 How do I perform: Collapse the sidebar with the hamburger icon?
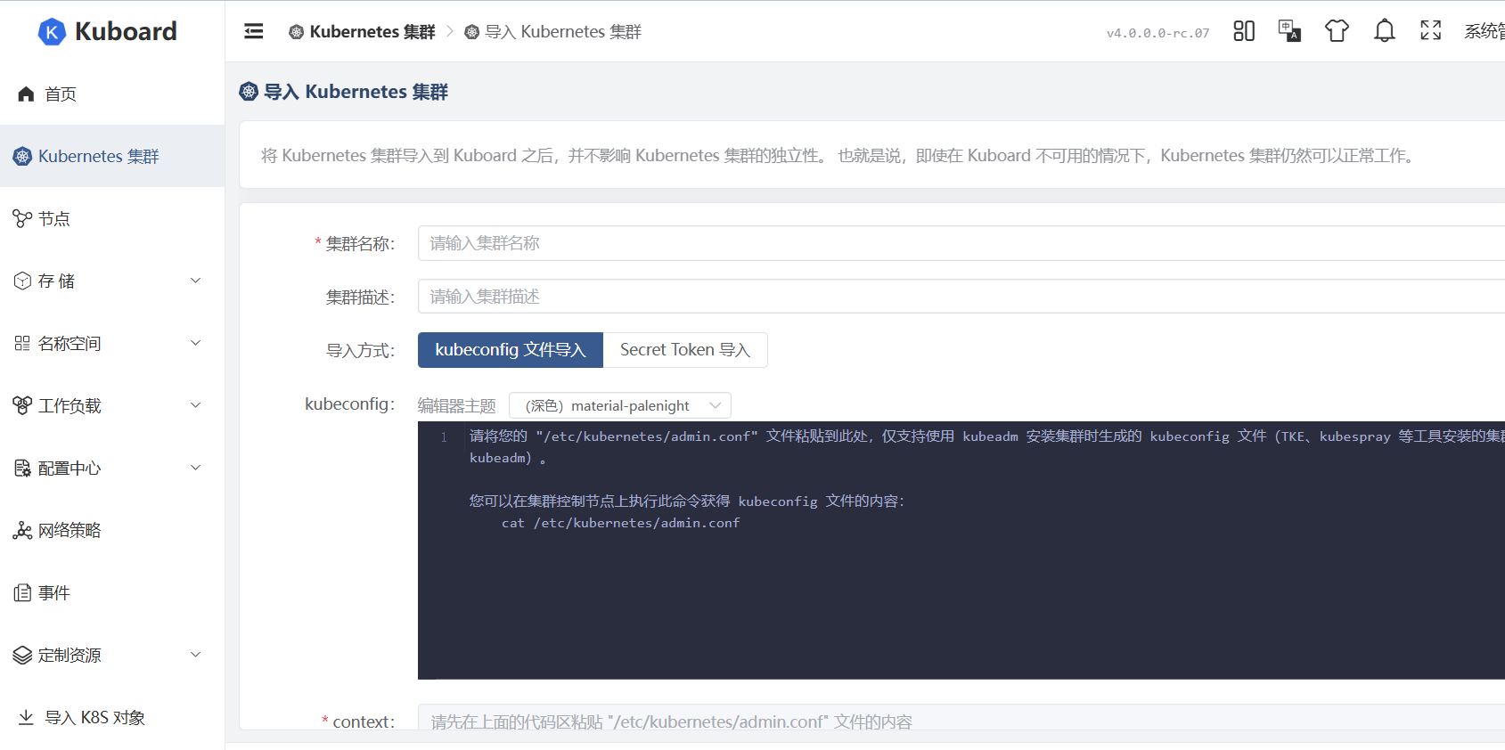254,31
